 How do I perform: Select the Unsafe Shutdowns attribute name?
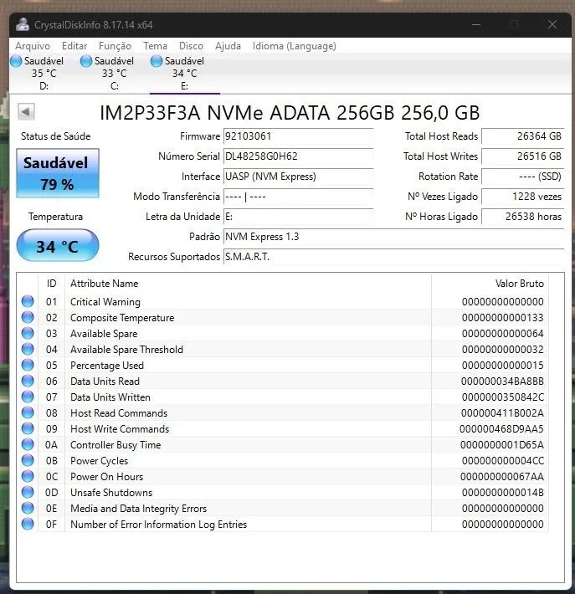(111, 493)
